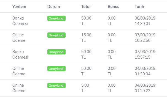The height and width of the screenshot is (99, 167).
Task: Click the Tutar column header
Action: (86, 7)
